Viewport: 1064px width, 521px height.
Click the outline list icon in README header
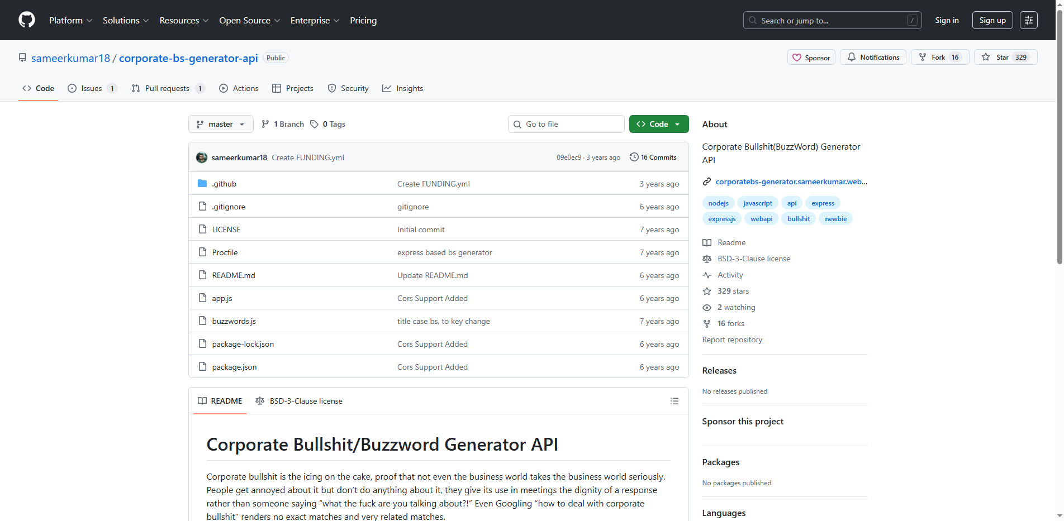[674, 401]
